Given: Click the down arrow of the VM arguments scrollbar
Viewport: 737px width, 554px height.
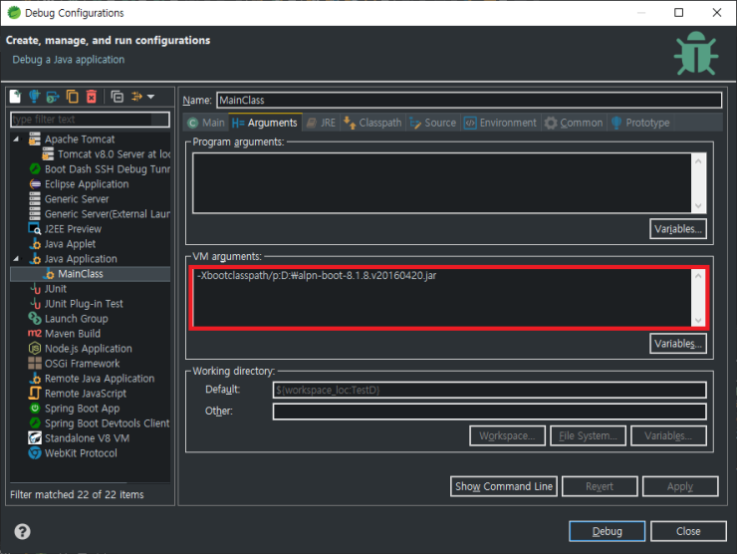Looking at the screenshot, I should (697, 319).
